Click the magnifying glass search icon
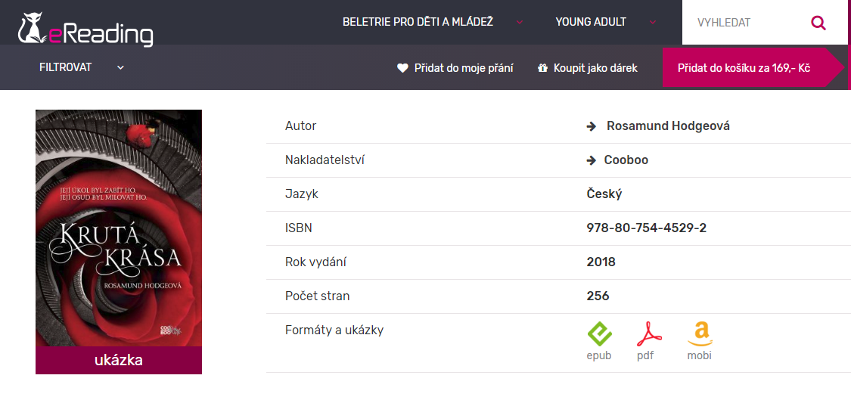The height and width of the screenshot is (397, 851). (818, 23)
